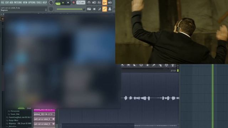Open the FILE menu

point(2,2)
